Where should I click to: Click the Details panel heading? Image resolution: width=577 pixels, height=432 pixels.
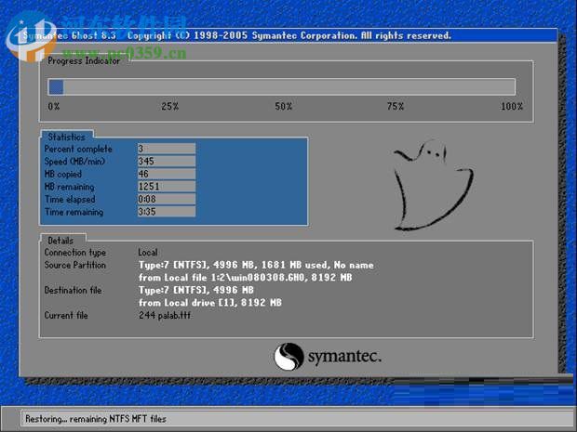click(60, 240)
